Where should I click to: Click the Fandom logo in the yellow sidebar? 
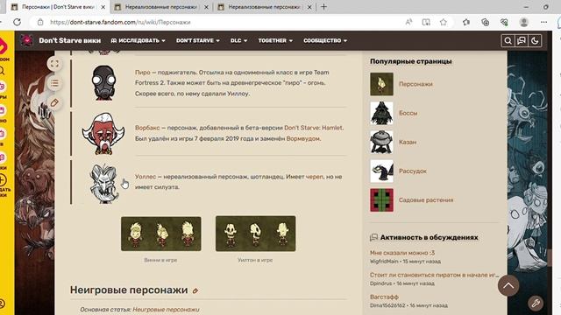pos(3,47)
